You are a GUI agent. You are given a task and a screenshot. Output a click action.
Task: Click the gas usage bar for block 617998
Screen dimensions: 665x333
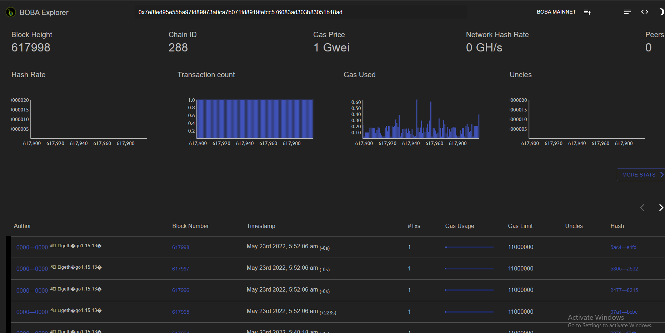pos(469,247)
